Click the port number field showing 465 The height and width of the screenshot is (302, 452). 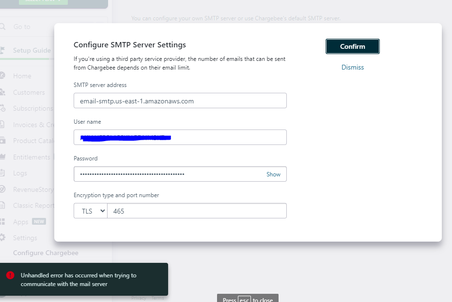pyautogui.click(x=196, y=211)
